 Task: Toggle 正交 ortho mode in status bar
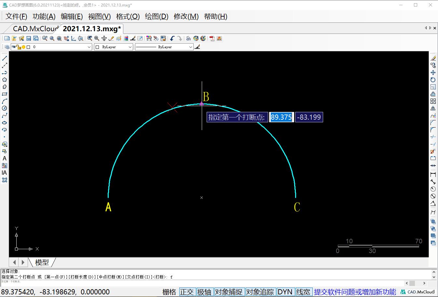[x=187, y=292]
